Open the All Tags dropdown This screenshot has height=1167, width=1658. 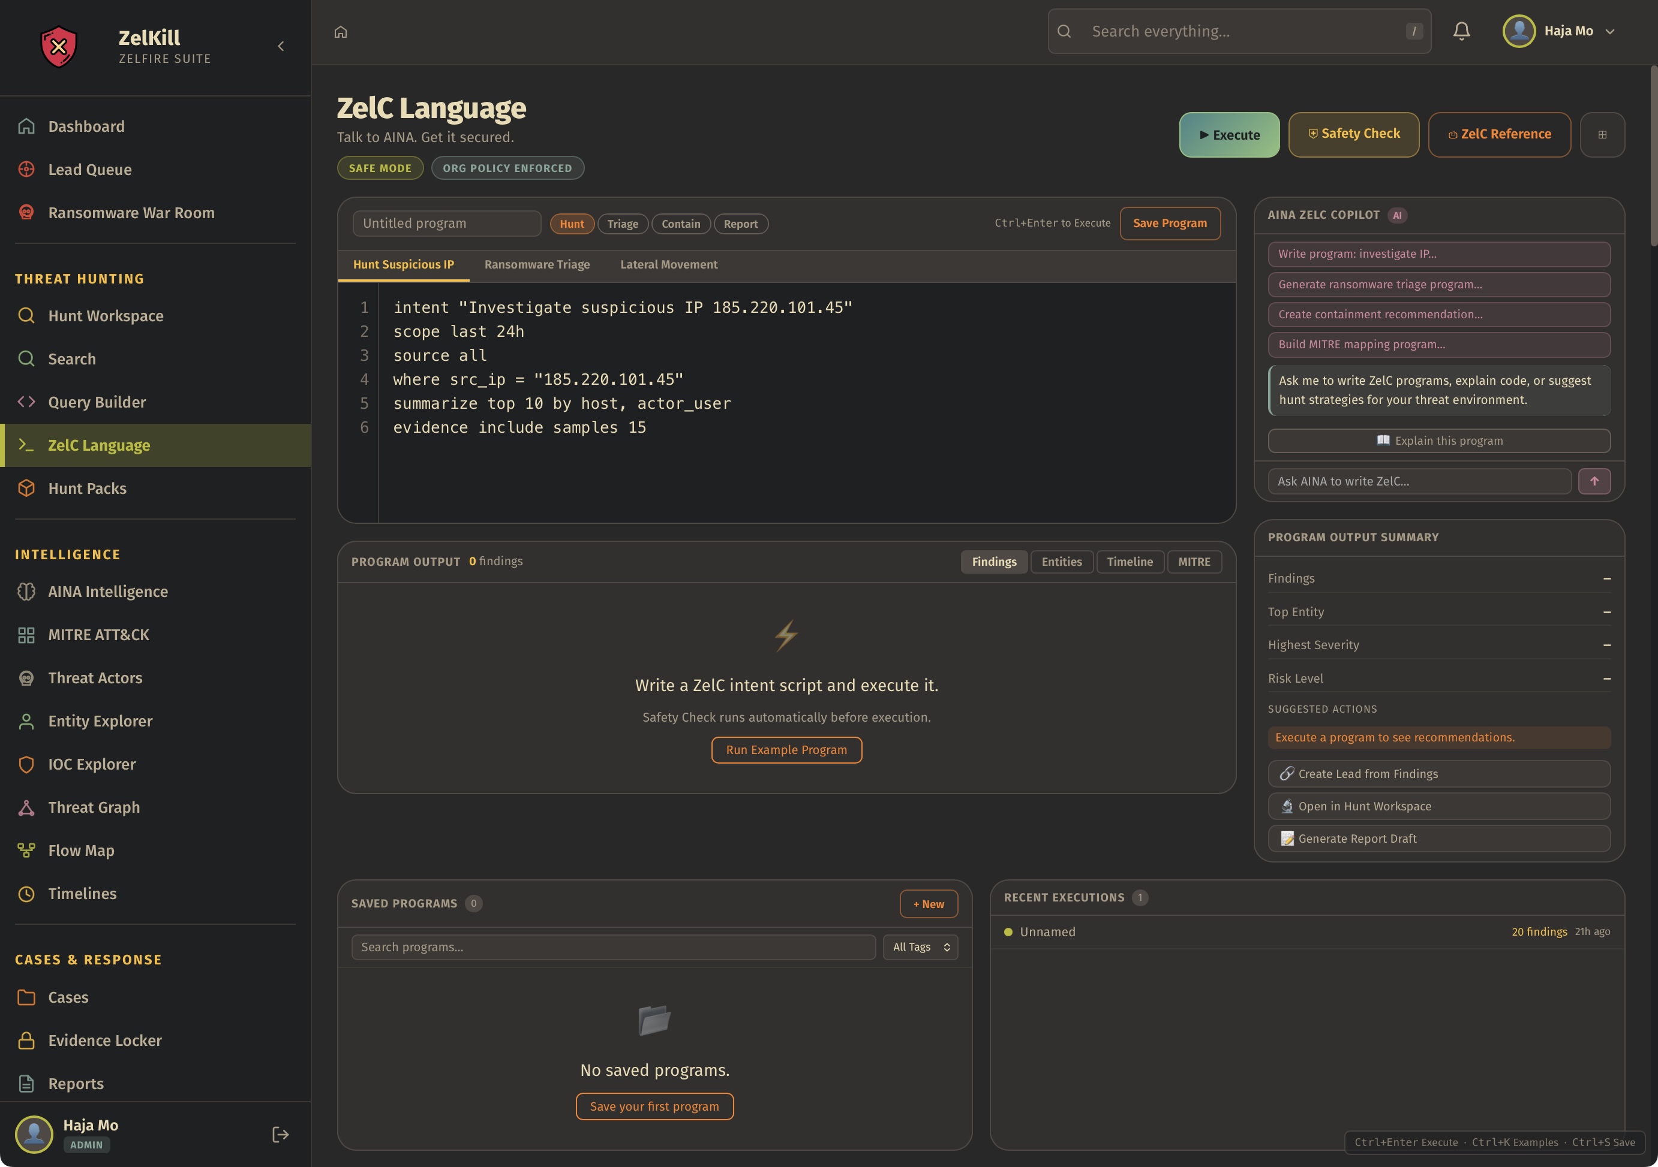pyautogui.click(x=920, y=947)
